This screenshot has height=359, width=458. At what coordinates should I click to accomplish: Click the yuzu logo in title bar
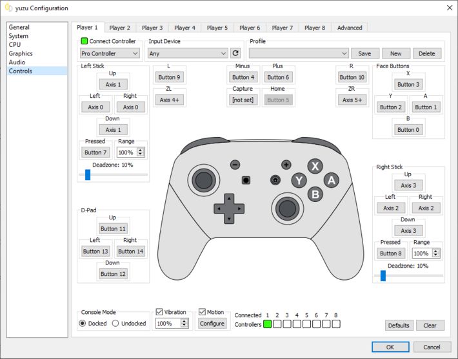click(x=8, y=8)
